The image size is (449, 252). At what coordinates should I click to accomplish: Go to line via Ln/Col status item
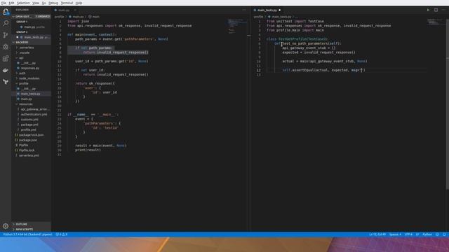377,234
